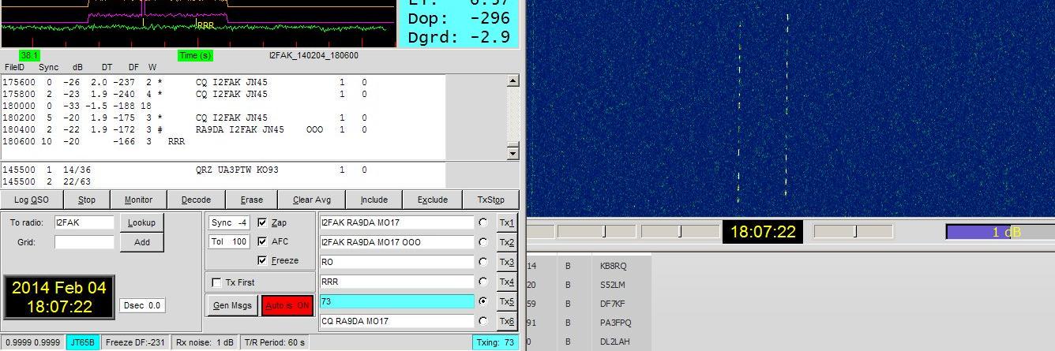
Task: Click the PA3FPQ callsign row
Action: (x=616, y=323)
